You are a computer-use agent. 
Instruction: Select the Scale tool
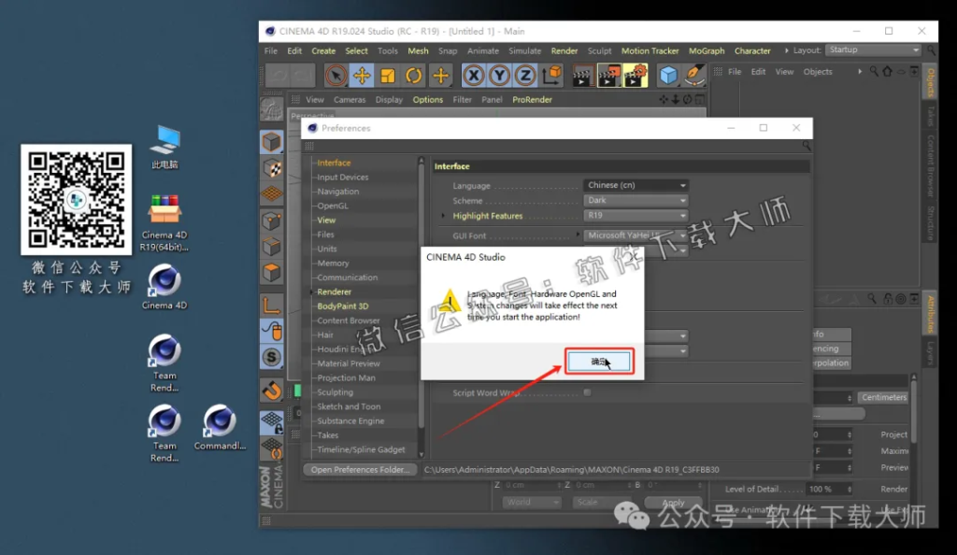coord(386,76)
